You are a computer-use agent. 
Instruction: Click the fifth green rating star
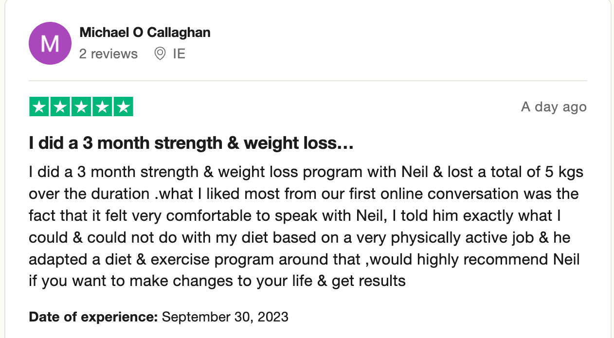coord(123,107)
